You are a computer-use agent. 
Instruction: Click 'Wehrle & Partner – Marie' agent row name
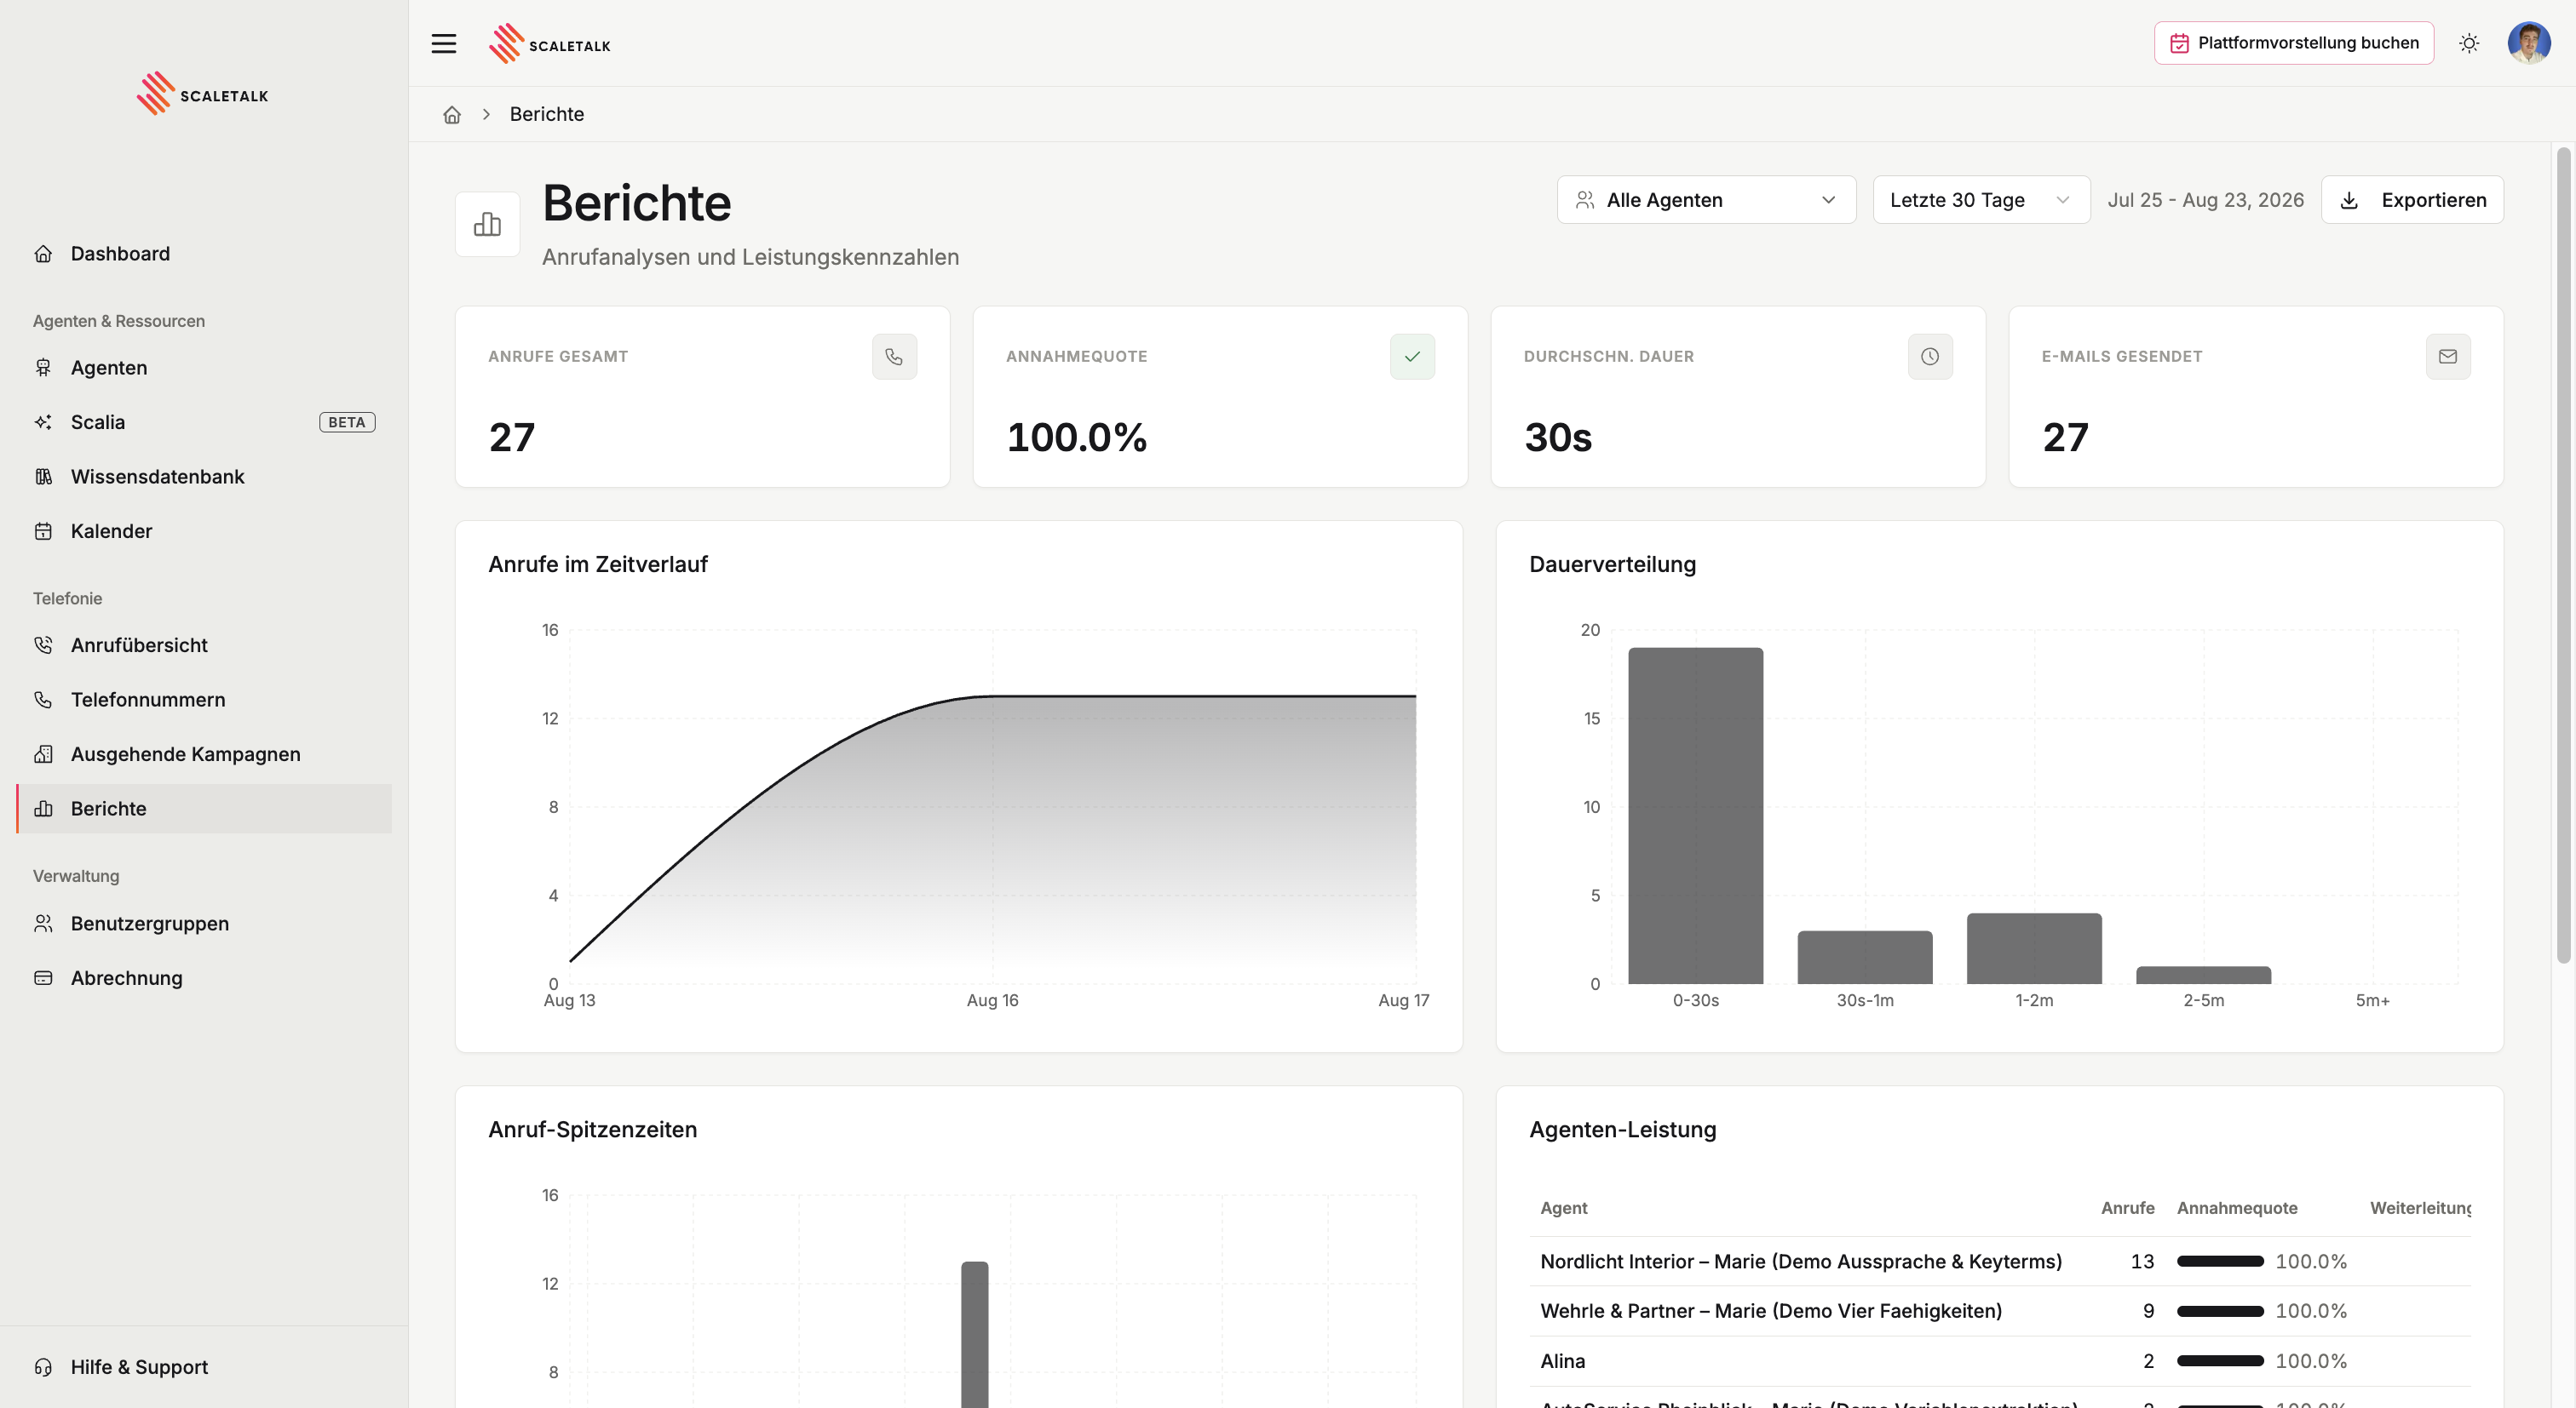click(1771, 1311)
